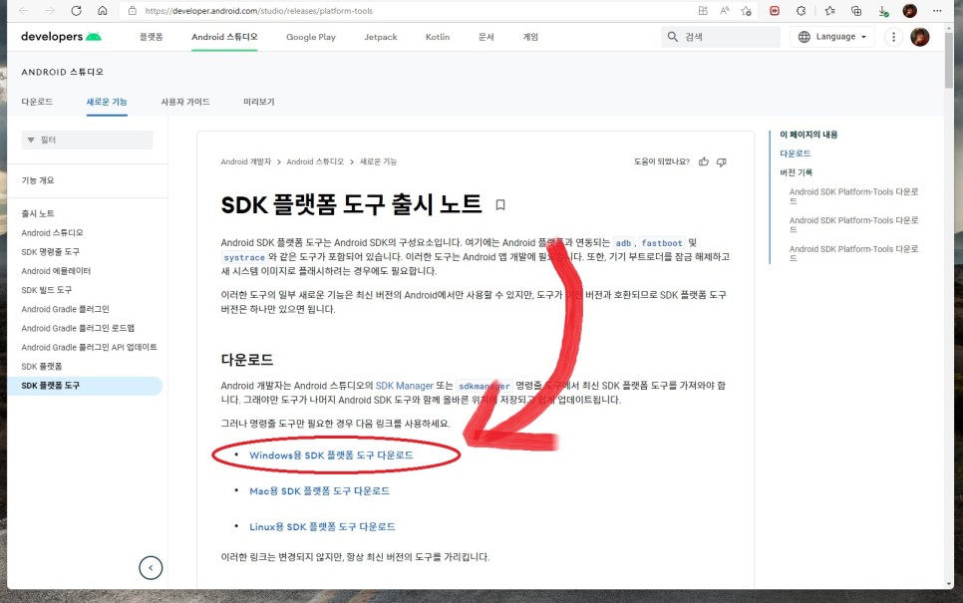Click the 새로운 기능 breadcrumb
Image resolution: width=963 pixels, height=603 pixels.
point(378,161)
